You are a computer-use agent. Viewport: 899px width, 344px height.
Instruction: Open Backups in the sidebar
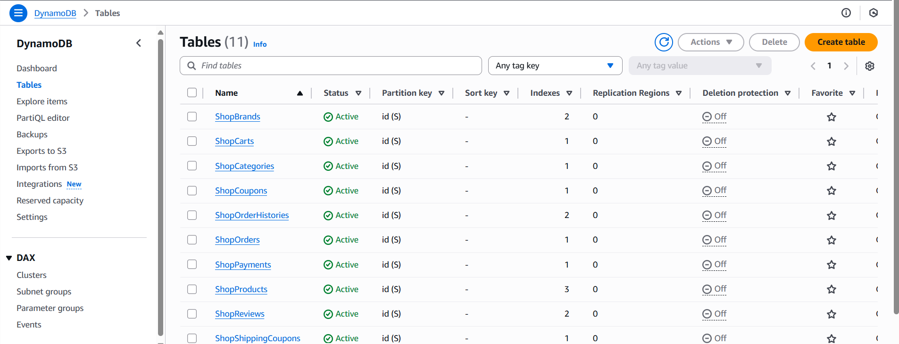32,134
